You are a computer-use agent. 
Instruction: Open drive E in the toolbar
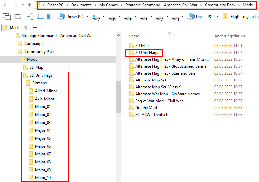tap(128, 18)
